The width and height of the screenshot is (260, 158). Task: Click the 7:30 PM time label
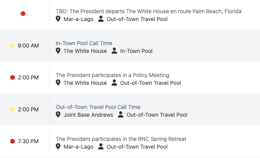28,141
